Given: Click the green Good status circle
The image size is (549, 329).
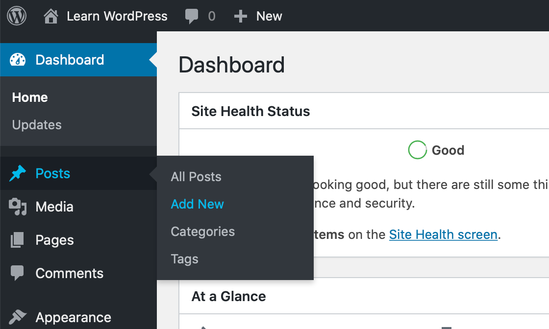Looking at the screenshot, I should point(417,150).
